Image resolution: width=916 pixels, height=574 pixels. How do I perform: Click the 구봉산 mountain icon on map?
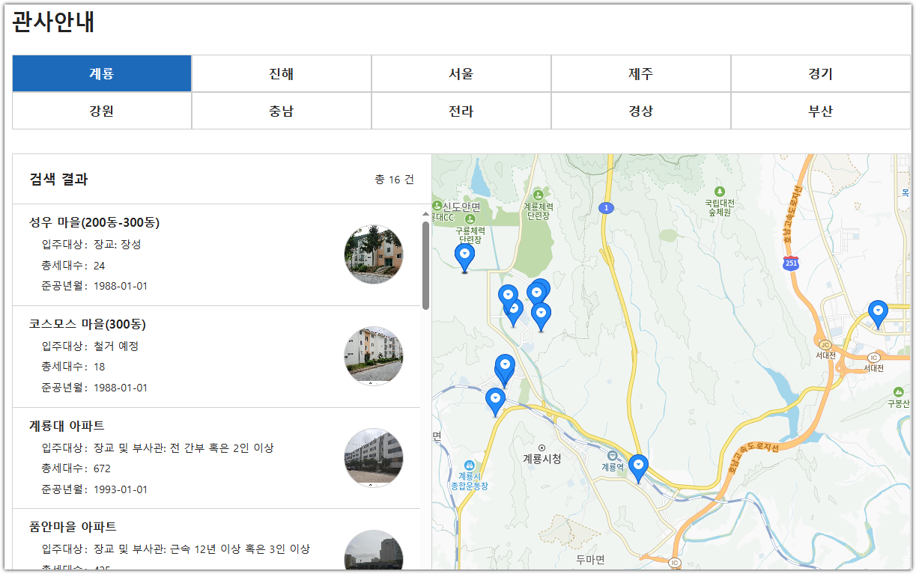tap(898, 392)
